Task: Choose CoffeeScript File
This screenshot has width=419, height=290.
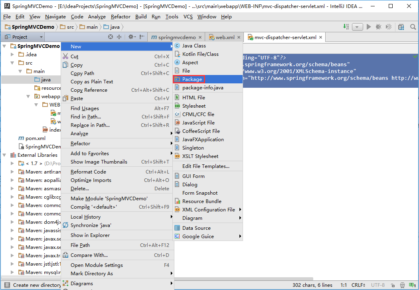Action: coord(208,131)
